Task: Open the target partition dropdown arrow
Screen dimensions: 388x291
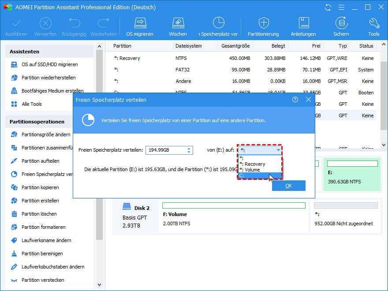Action: 278,150
